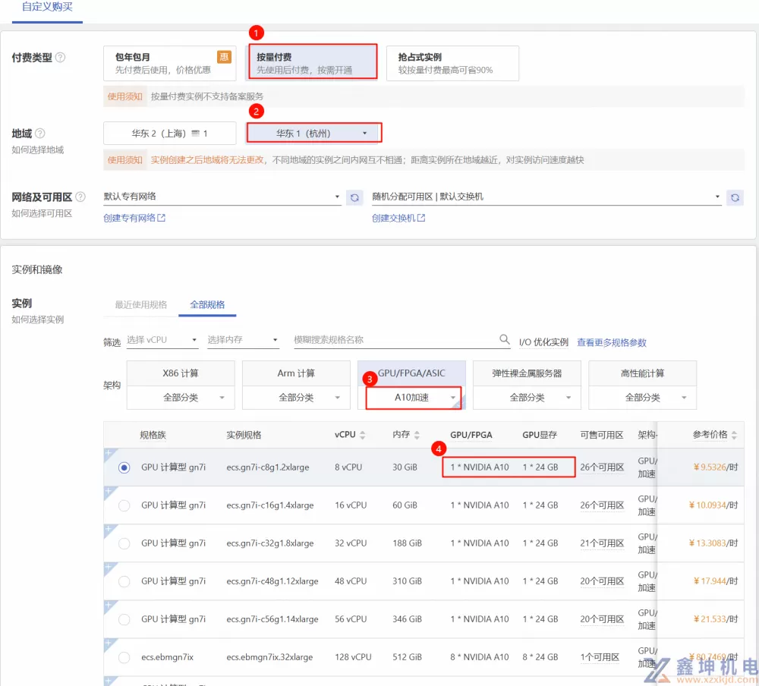The height and width of the screenshot is (686, 759).
Task: Select the 高性能计算 architecture tab
Action: pos(642,373)
